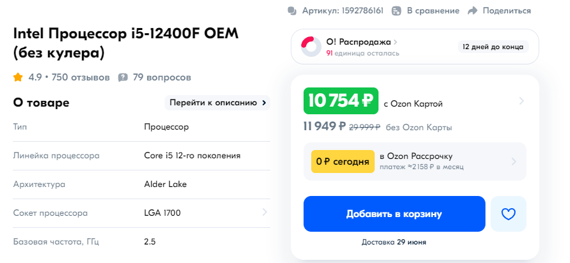
Task: Click Добавить в корзину button
Action: coord(394,214)
